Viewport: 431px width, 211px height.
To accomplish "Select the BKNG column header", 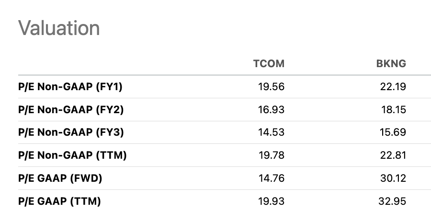I will tap(391, 64).
